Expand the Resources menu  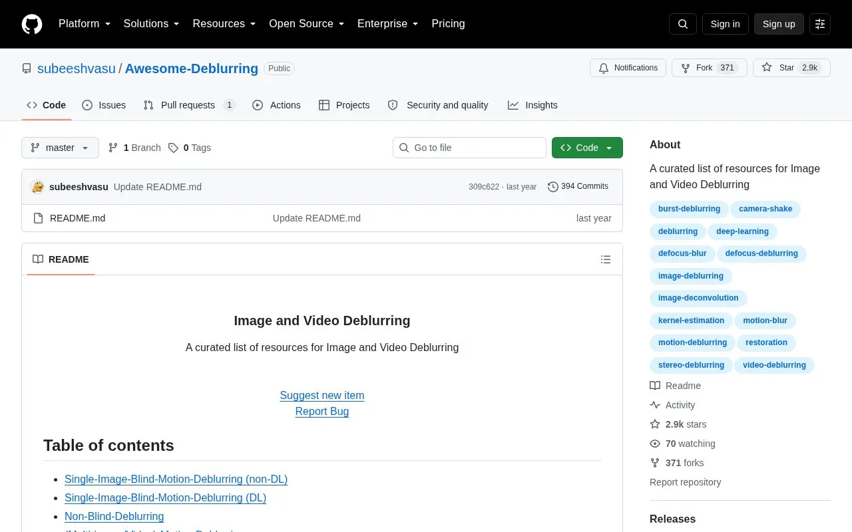(224, 24)
